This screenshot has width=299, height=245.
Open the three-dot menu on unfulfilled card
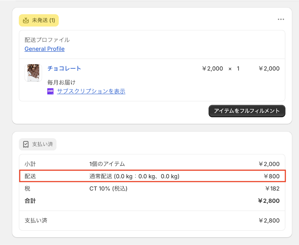pos(281,19)
